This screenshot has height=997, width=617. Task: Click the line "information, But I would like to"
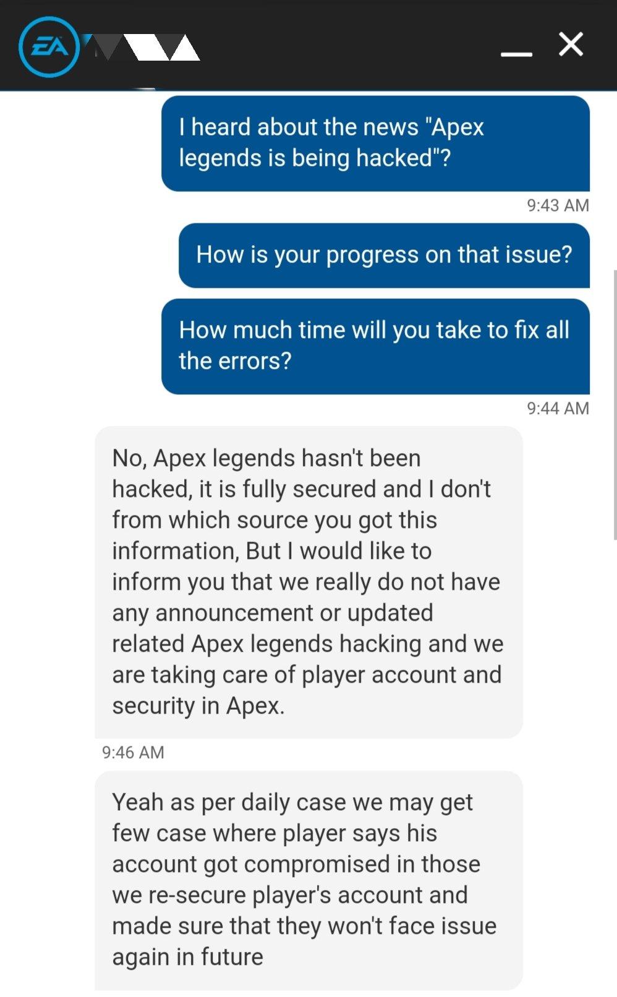(x=272, y=551)
